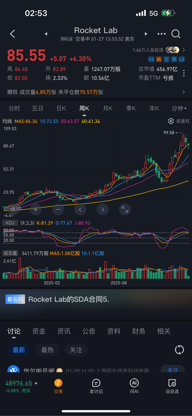Switch chart to 季K tab
Screen dimensions: 192x416
(x=131, y=108)
